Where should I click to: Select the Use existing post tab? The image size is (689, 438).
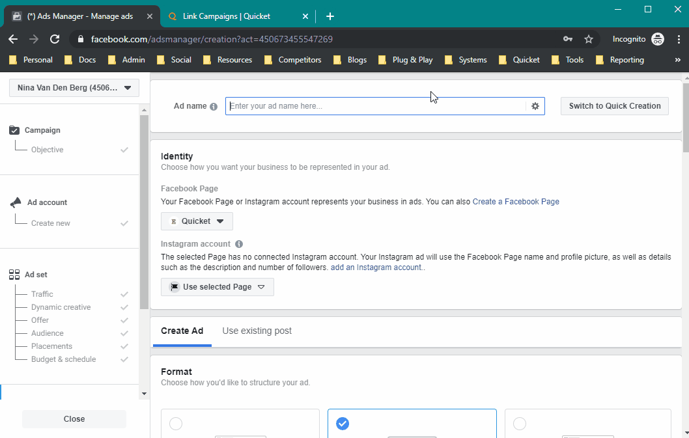pyautogui.click(x=257, y=331)
